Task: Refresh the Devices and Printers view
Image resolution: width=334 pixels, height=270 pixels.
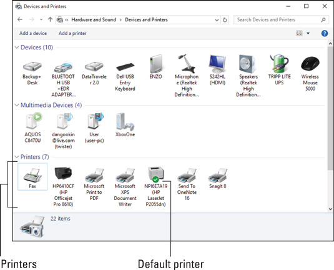Action: (225, 20)
